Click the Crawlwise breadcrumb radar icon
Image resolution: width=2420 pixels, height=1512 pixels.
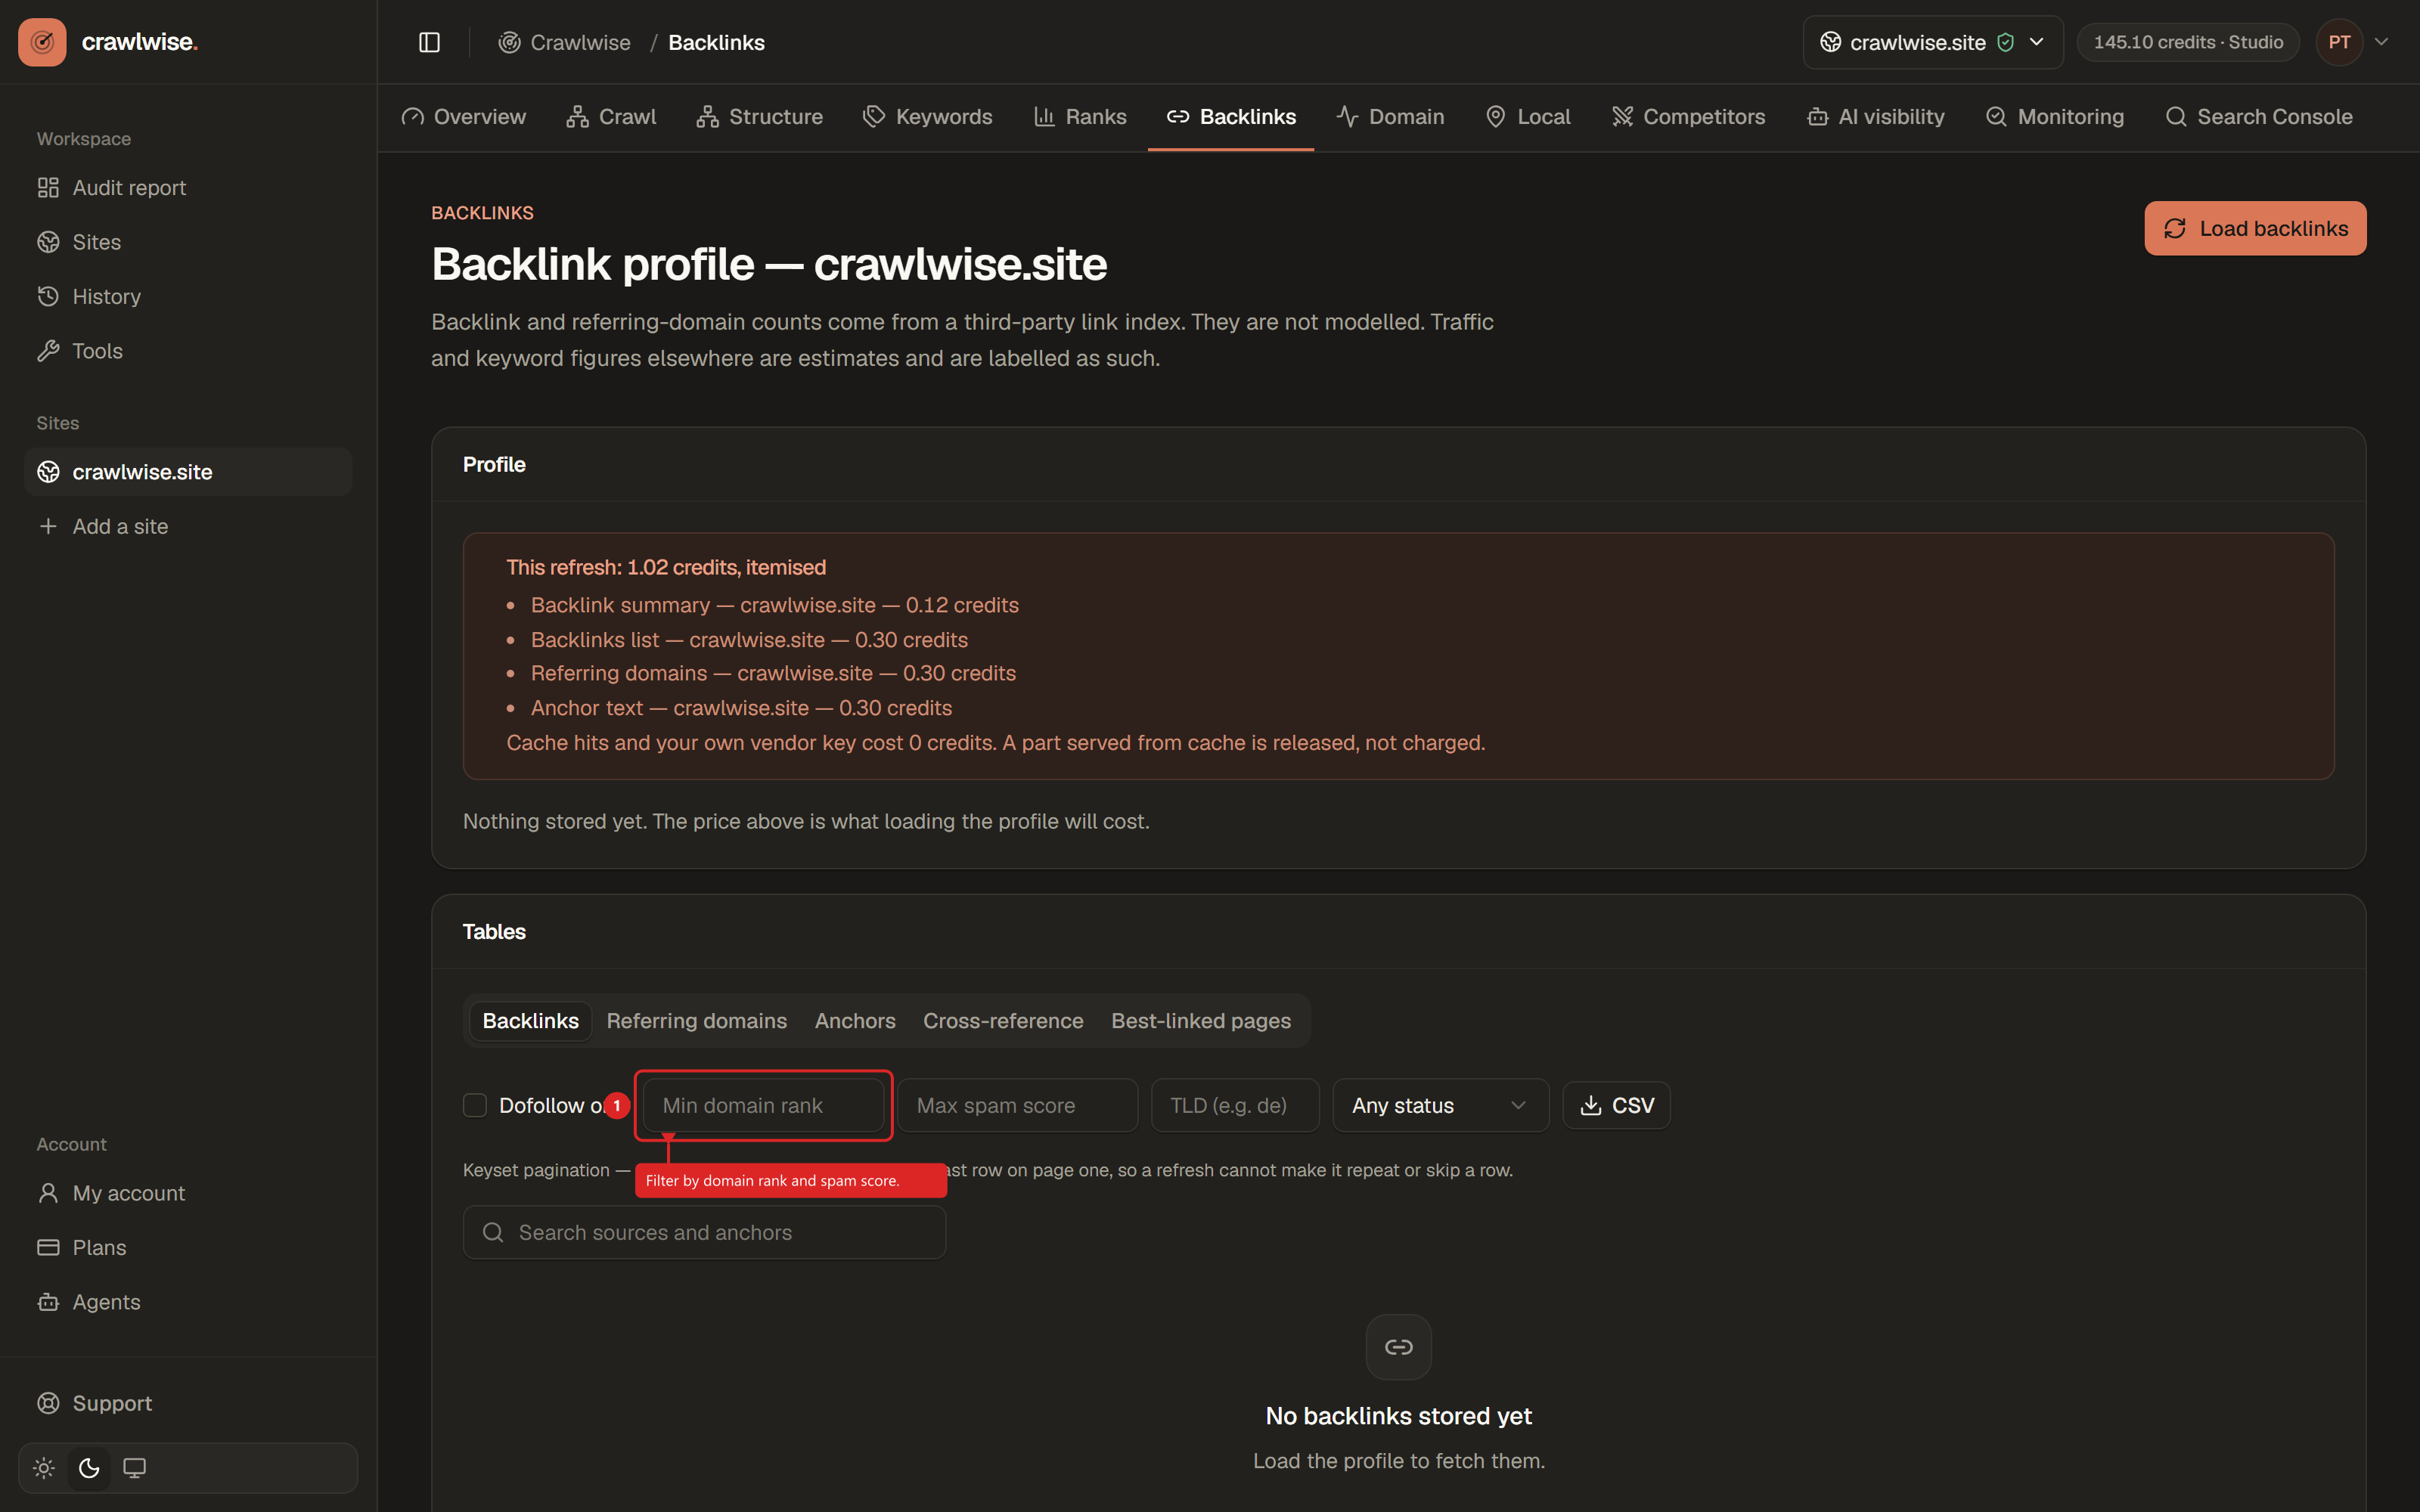(509, 42)
